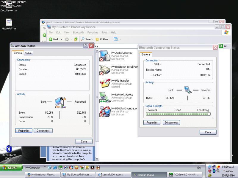This screenshot has height=178, width=238.
Task: Click Disconnect in omidan Status dialog
Action: (43, 131)
